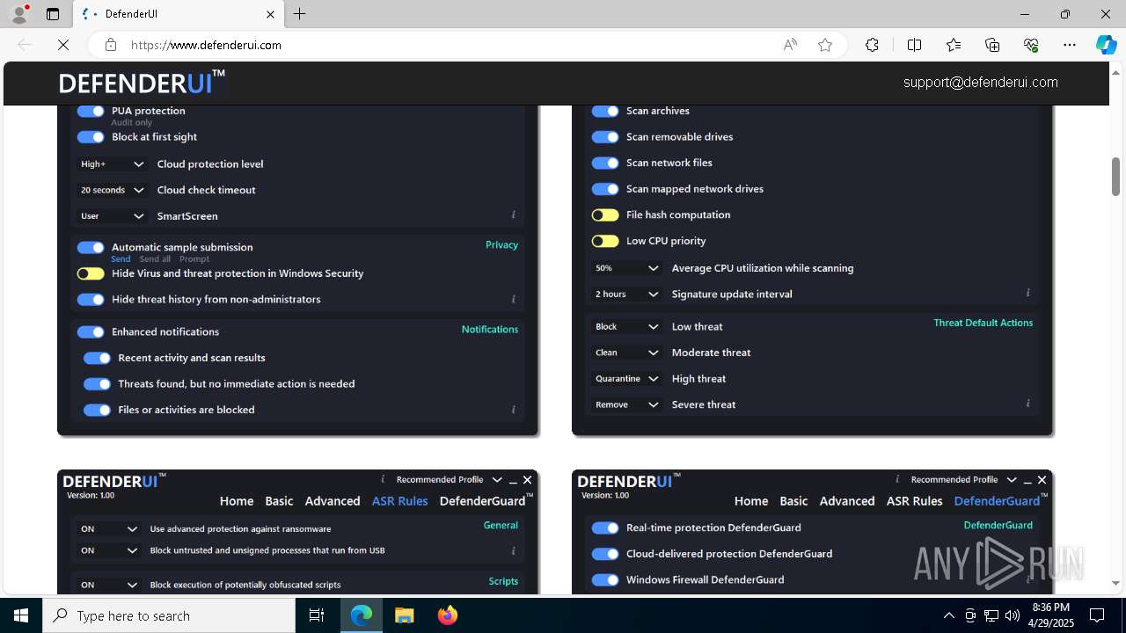Open Signature update interval dropdown
The image size is (1126, 633).
[626, 294]
